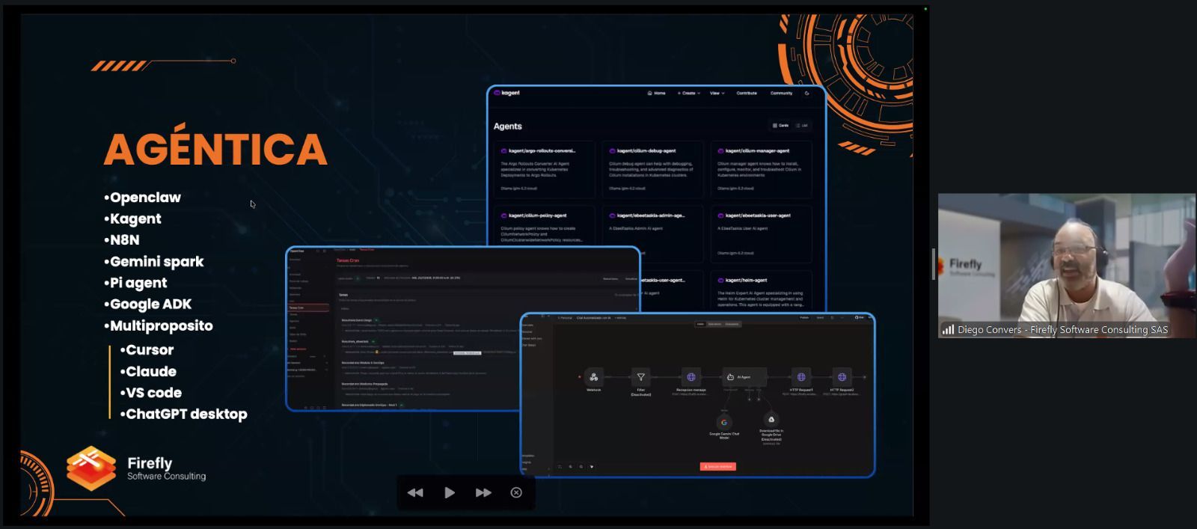This screenshot has width=1197, height=529.
Task: Click the Pi agent bullet on the slide
Action: click(135, 283)
